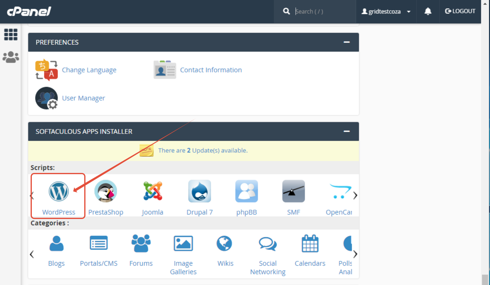
Task: Click the WordPress text label
Action: [59, 212]
